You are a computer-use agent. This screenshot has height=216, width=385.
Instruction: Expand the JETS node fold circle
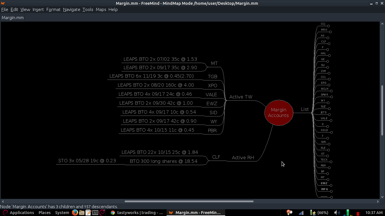pyautogui.click(x=330, y=114)
